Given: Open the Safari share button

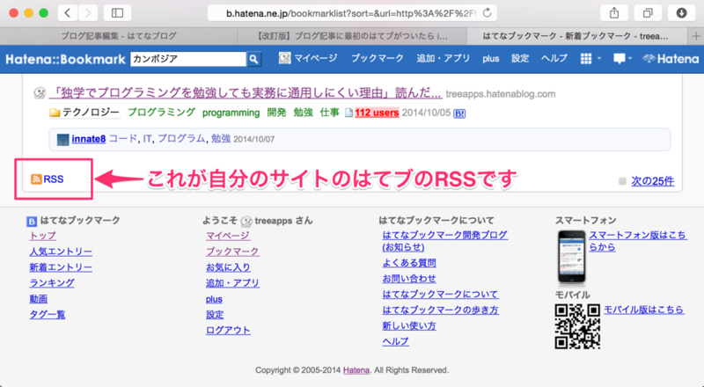Looking at the screenshot, I should pyautogui.click(x=613, y=13).
